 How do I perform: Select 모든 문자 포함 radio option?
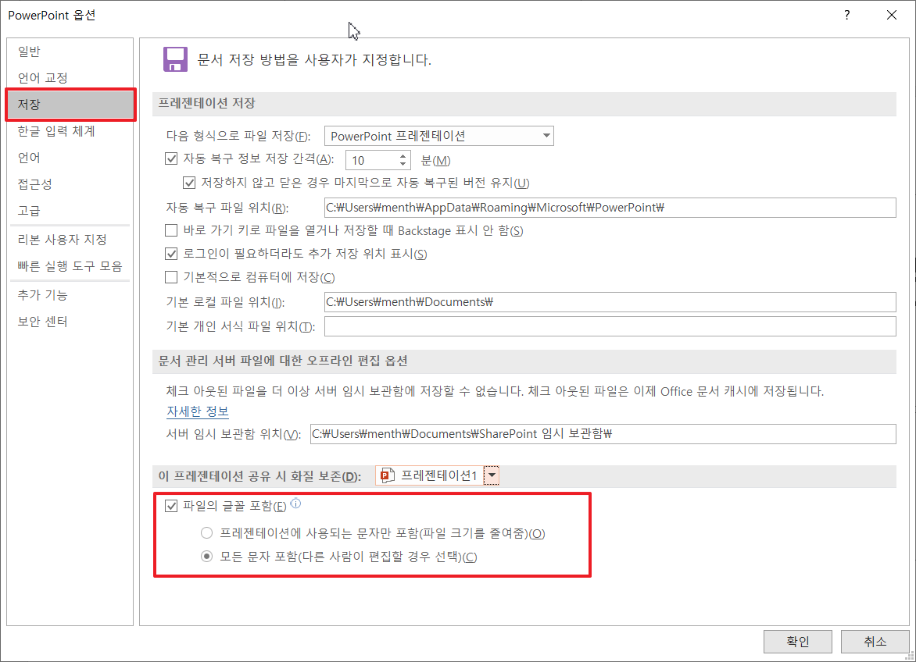(207, 557)
